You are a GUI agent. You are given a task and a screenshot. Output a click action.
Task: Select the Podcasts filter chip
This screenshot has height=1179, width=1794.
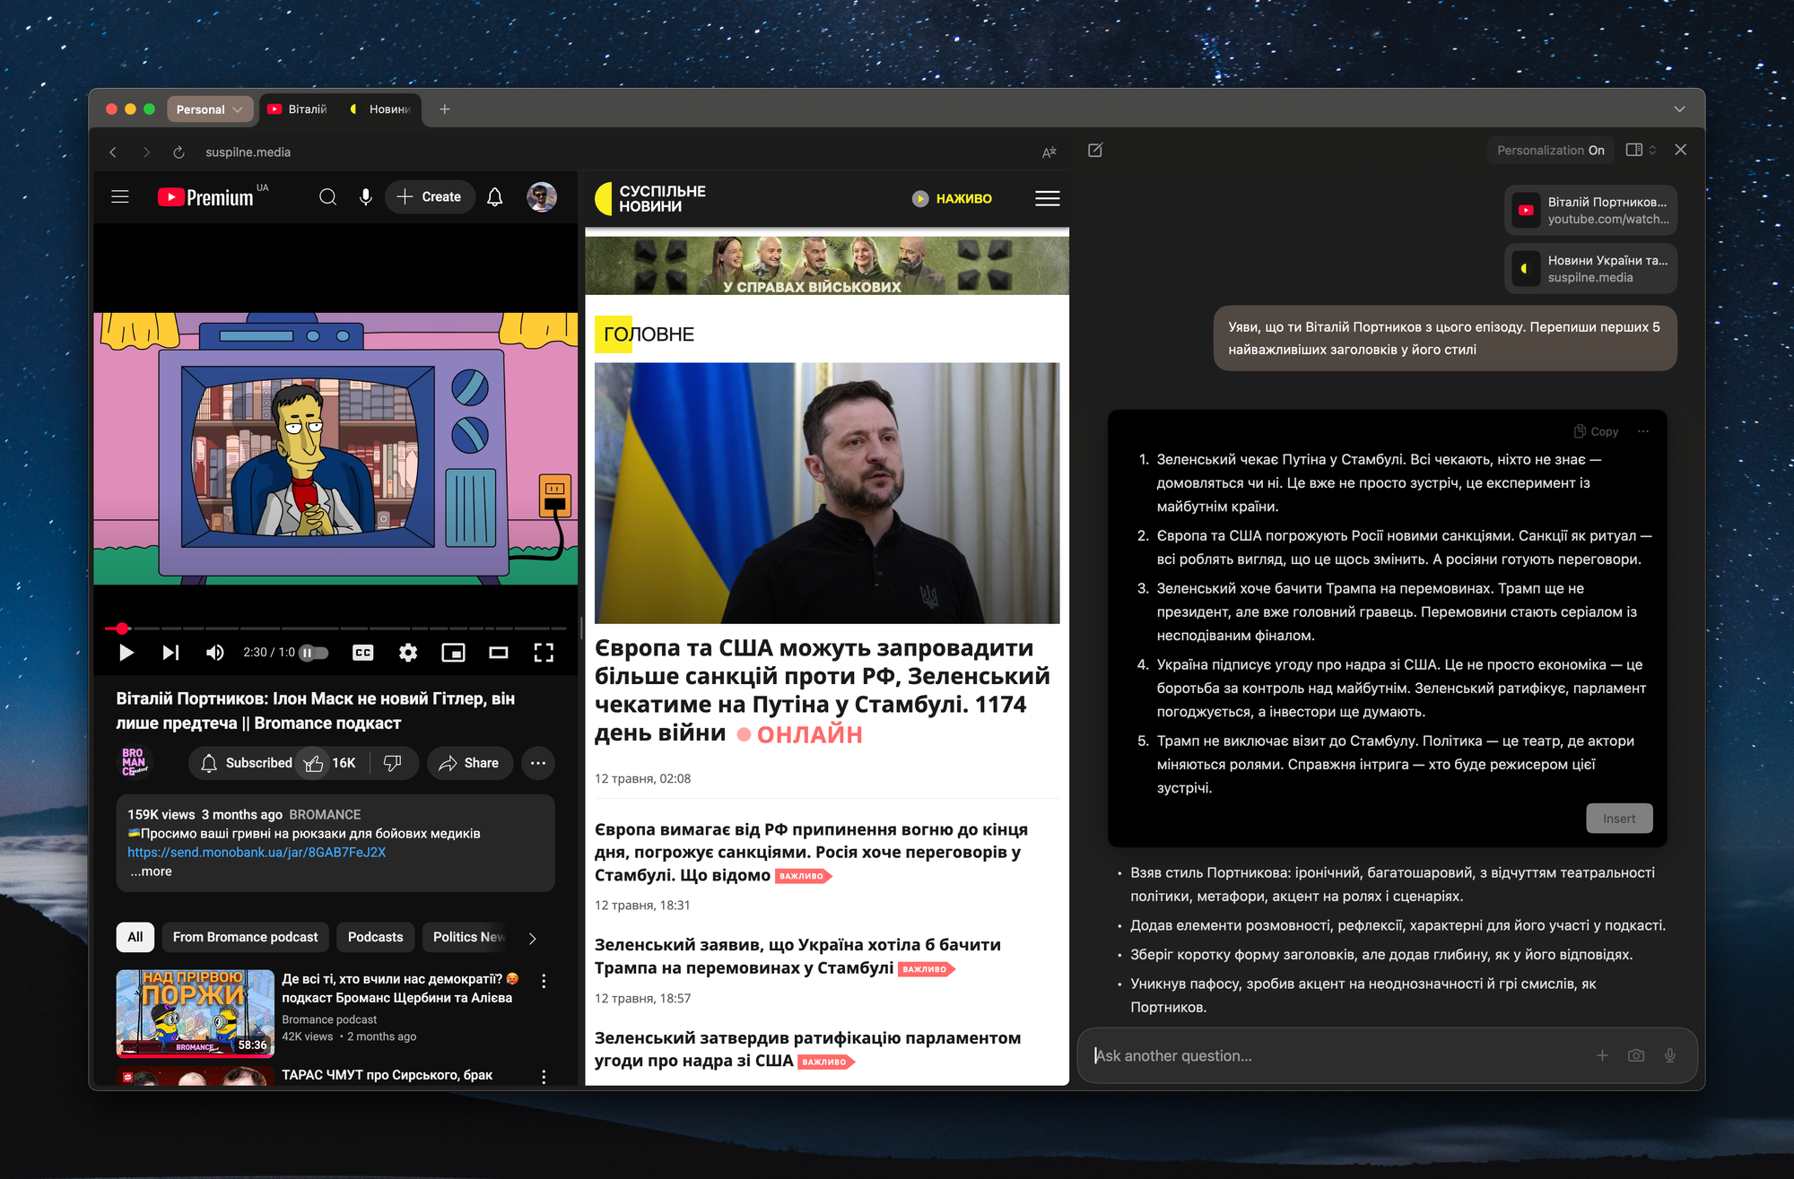point(375,937)
